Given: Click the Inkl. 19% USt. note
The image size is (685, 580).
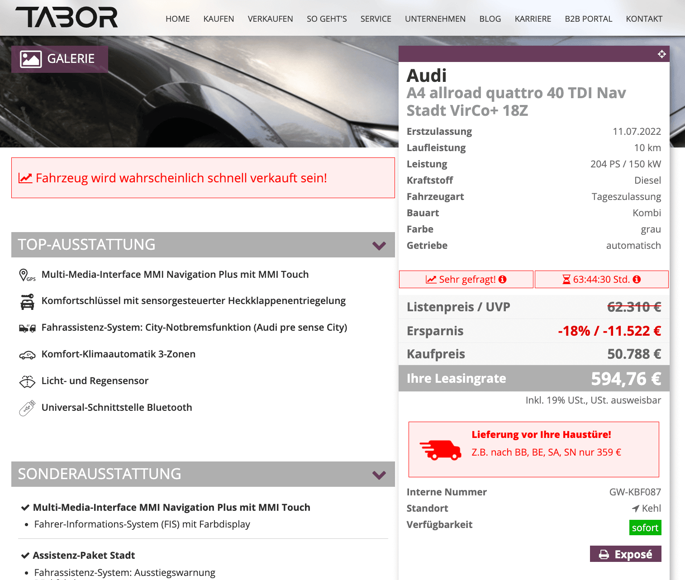Looking at the screenshot, I should (593, 400).
